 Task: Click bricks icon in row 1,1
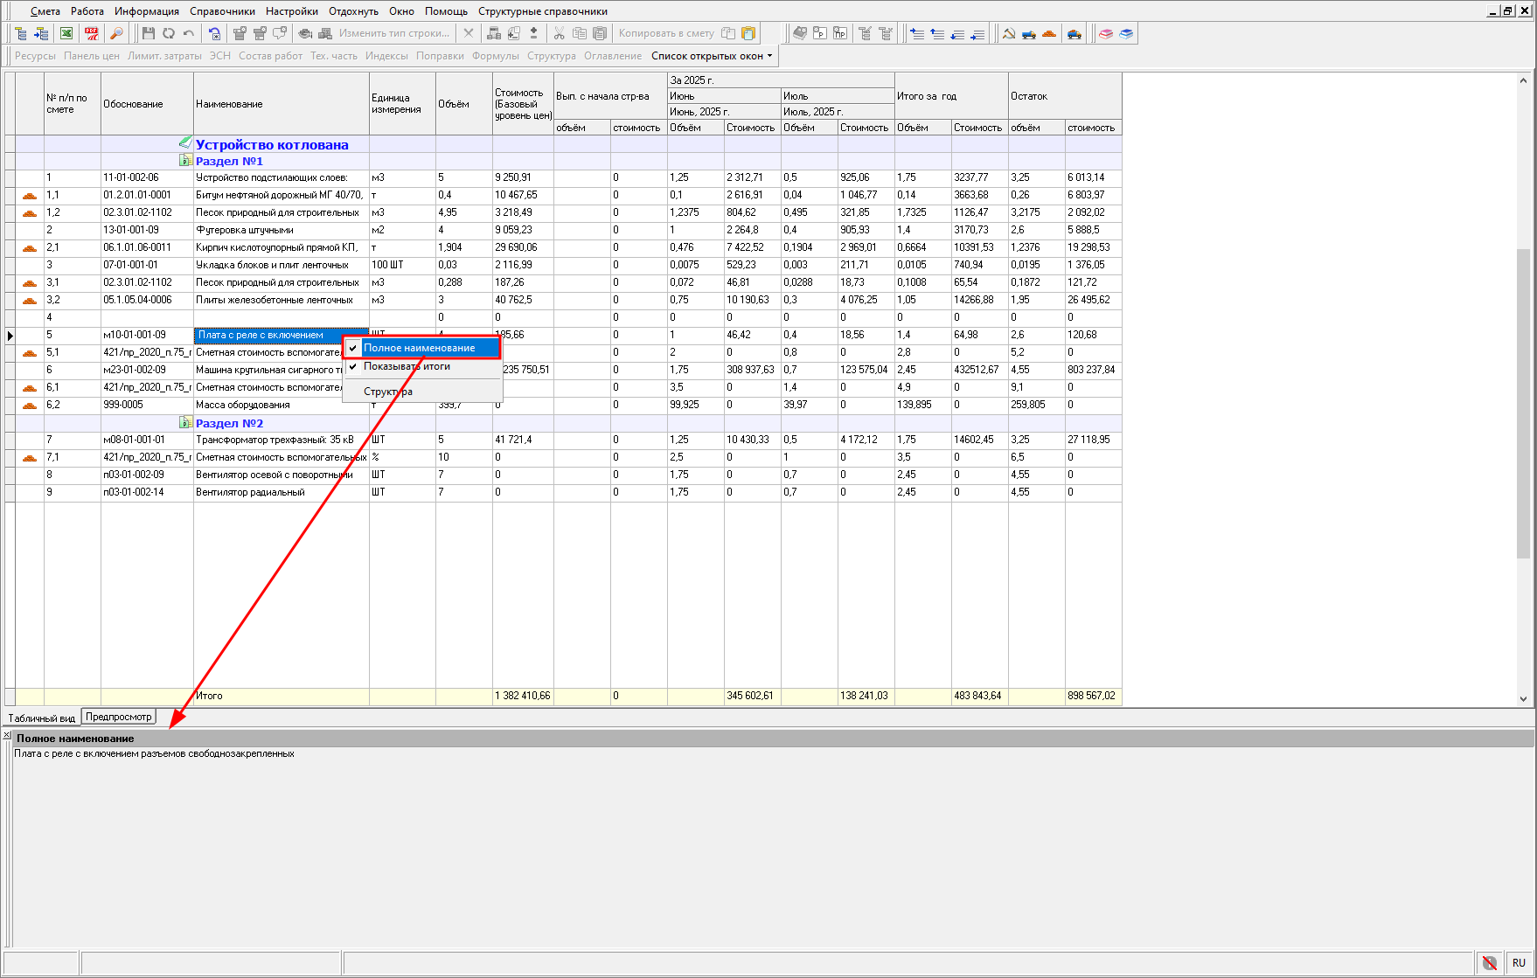(29, 195)
